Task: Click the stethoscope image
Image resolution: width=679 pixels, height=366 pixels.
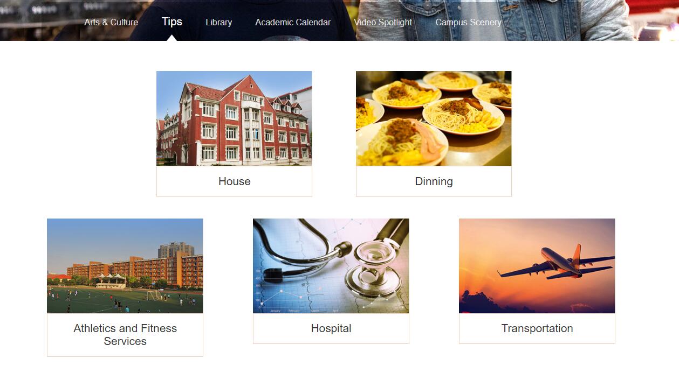Action: coord(331,266)
